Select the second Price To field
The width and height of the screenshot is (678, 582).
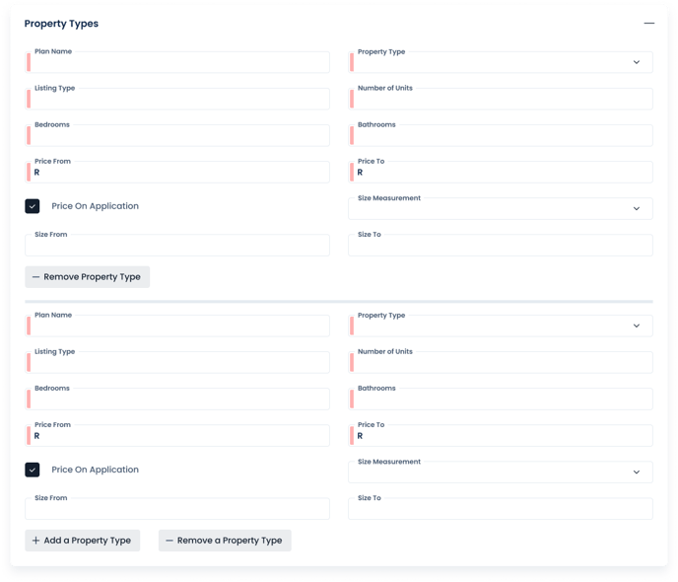click(500, 436)
